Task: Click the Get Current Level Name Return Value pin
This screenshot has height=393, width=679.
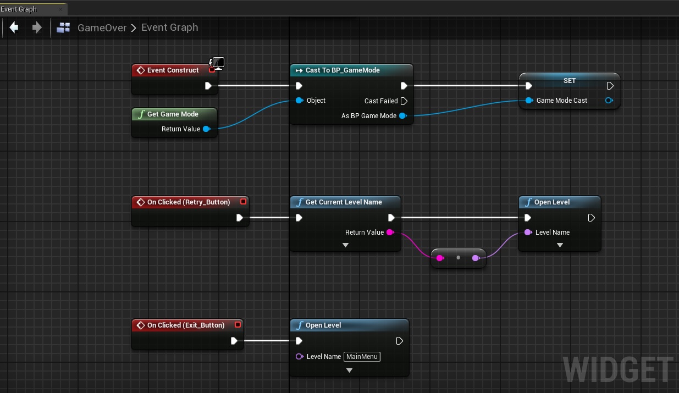Action: coord(390,233)
